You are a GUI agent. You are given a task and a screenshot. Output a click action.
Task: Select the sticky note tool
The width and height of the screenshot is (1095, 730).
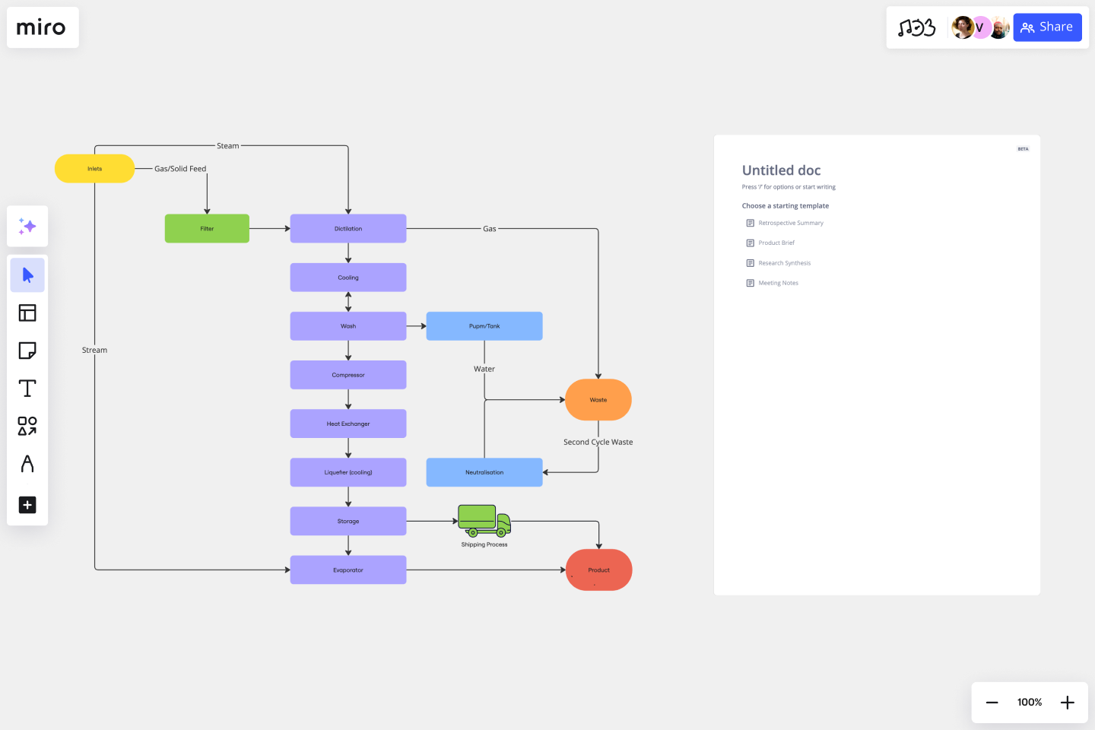(x=27, y=351)
